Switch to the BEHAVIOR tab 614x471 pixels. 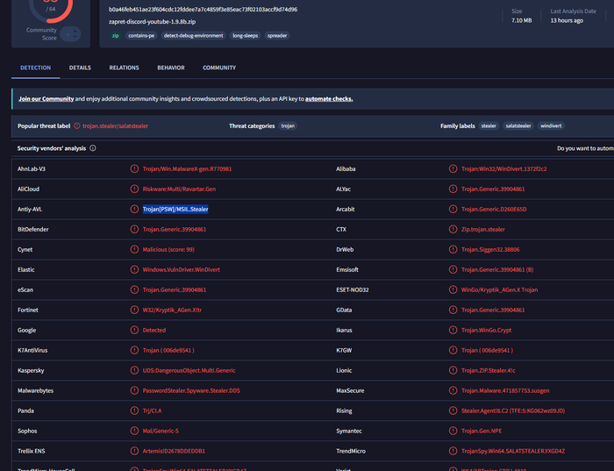point(171,68)
